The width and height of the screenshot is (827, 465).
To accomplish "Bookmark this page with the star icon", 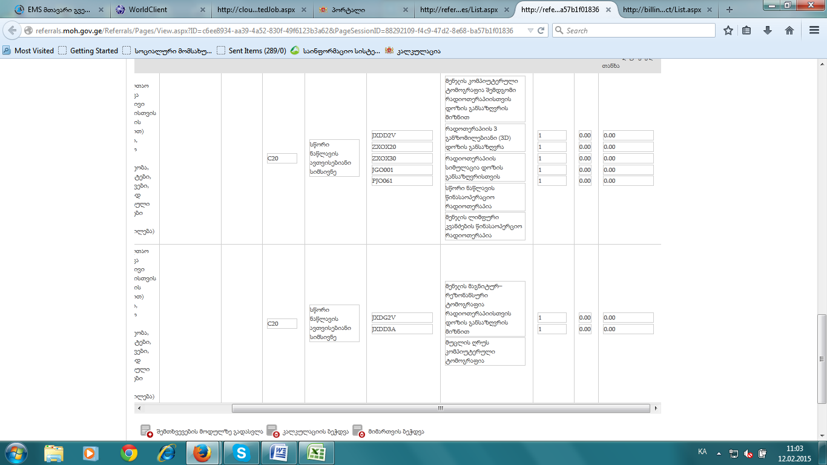I will (728, 30).
